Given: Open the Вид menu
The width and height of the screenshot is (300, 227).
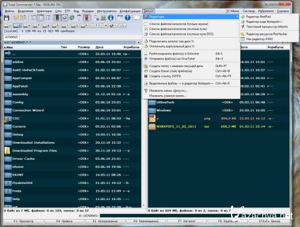Looking at the screenshot, I should pyautogui.click(x=76, y=11).
